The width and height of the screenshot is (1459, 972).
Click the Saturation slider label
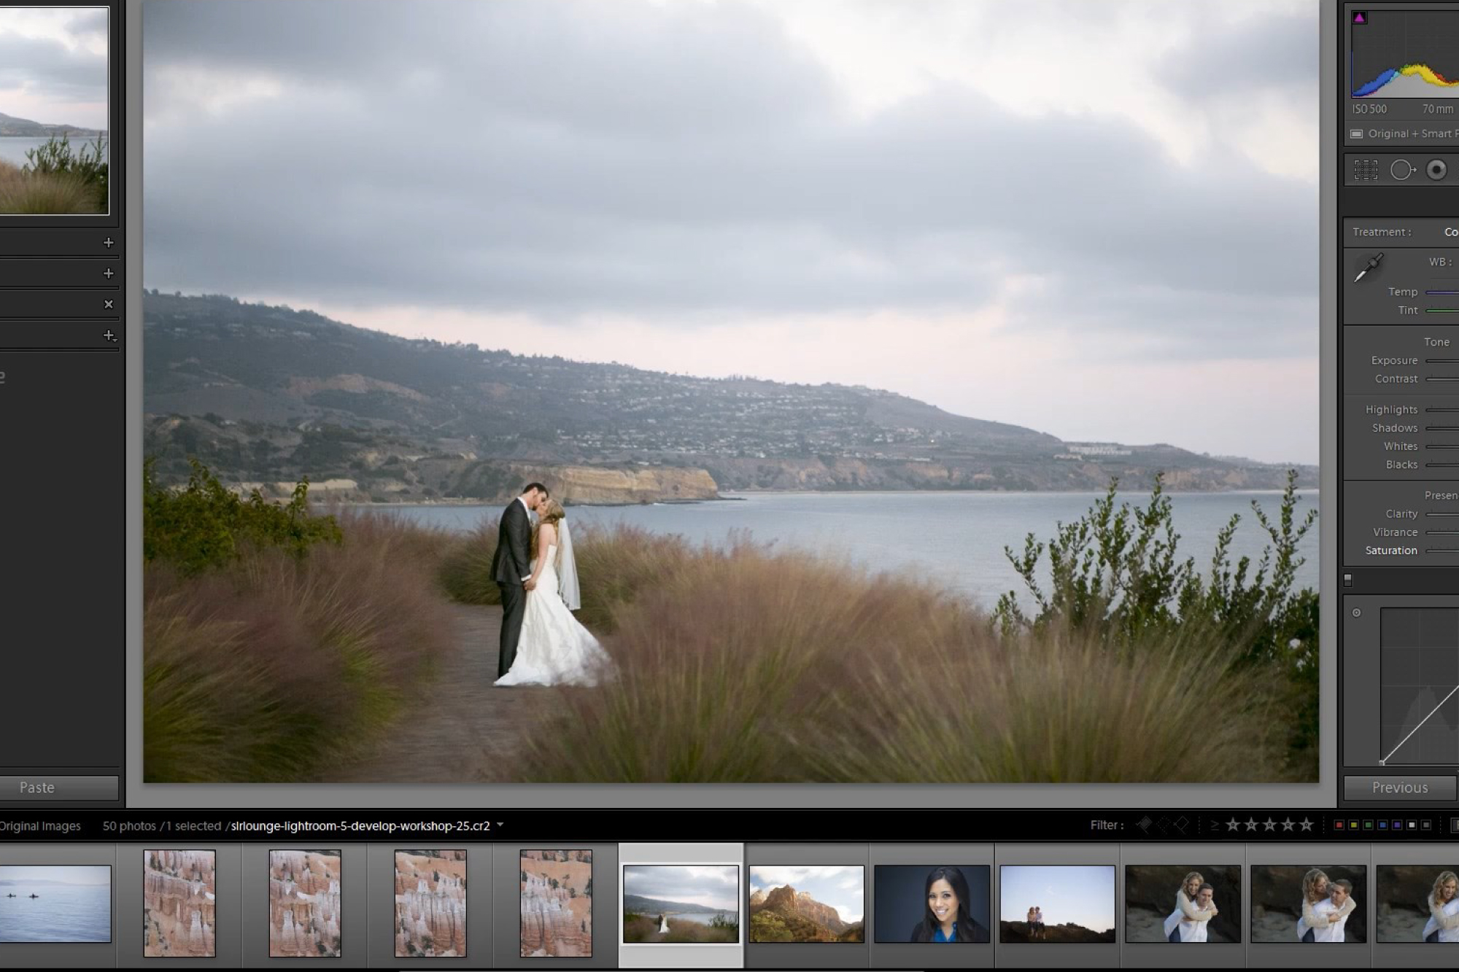pyautogui.click(x=1391, y=551)
